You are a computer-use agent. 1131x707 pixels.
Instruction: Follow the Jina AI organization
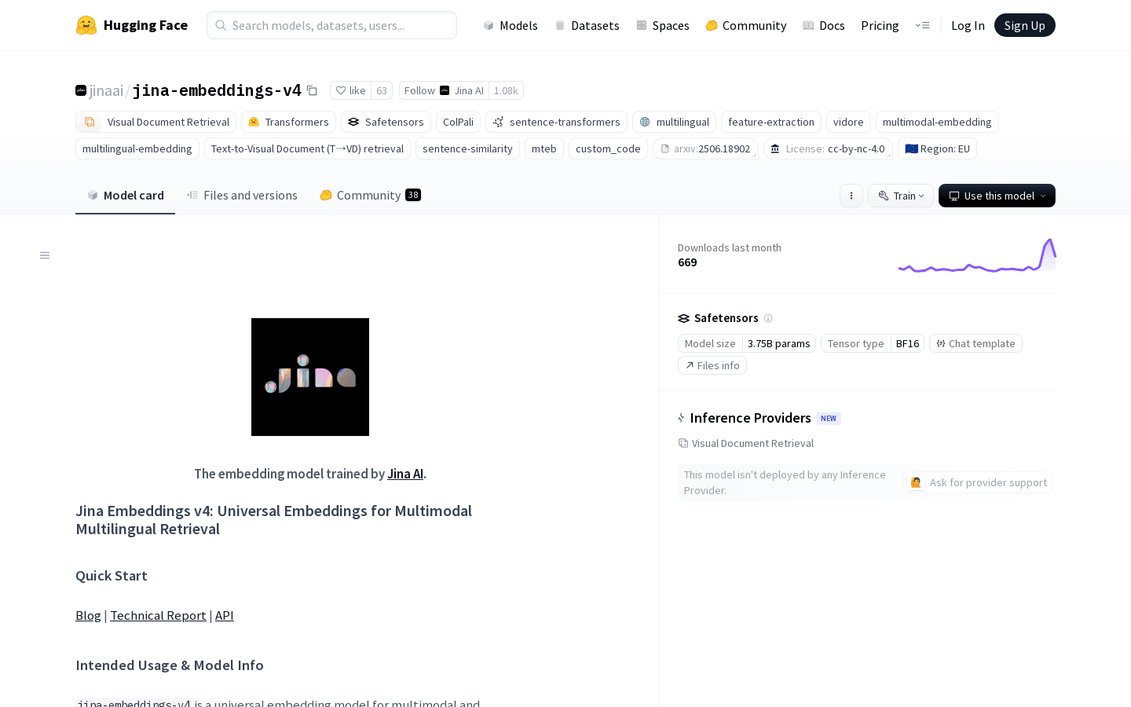click(419, 90)
